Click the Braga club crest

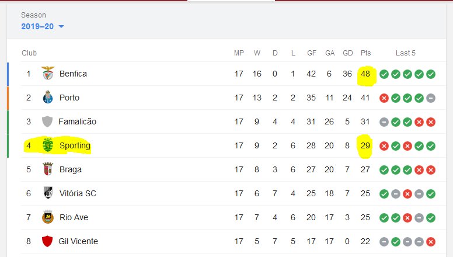(48, 169)
